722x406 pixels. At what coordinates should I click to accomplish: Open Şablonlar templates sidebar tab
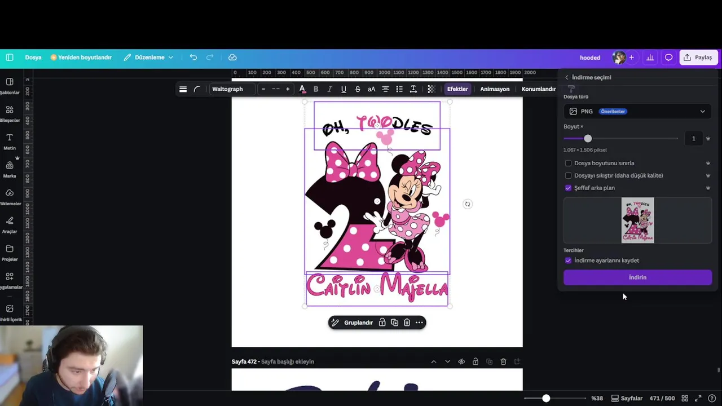coord(10,86)
